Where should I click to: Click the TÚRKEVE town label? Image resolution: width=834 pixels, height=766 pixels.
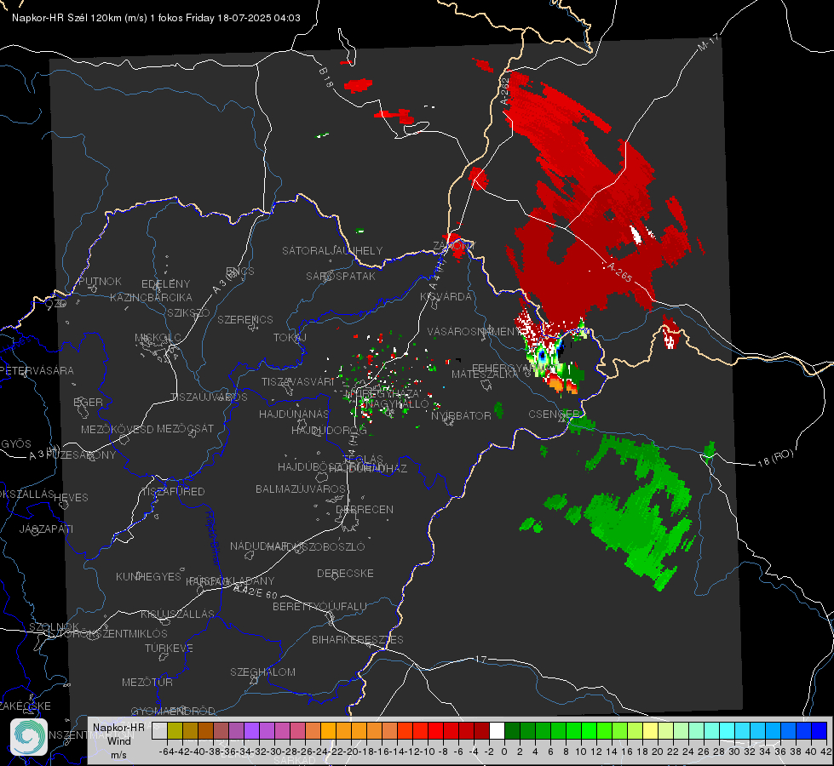tap(169, 648)
